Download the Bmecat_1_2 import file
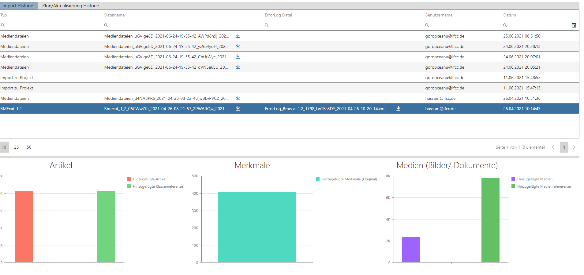The width and height of the screenshot is (584, 275). click(x=238, y=109)
